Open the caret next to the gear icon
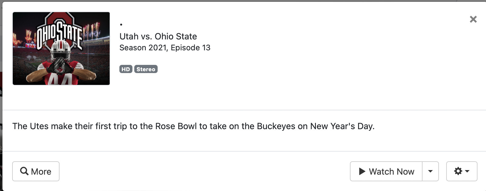The height and width of the screenshot is (191, 486). click(467, 171)
